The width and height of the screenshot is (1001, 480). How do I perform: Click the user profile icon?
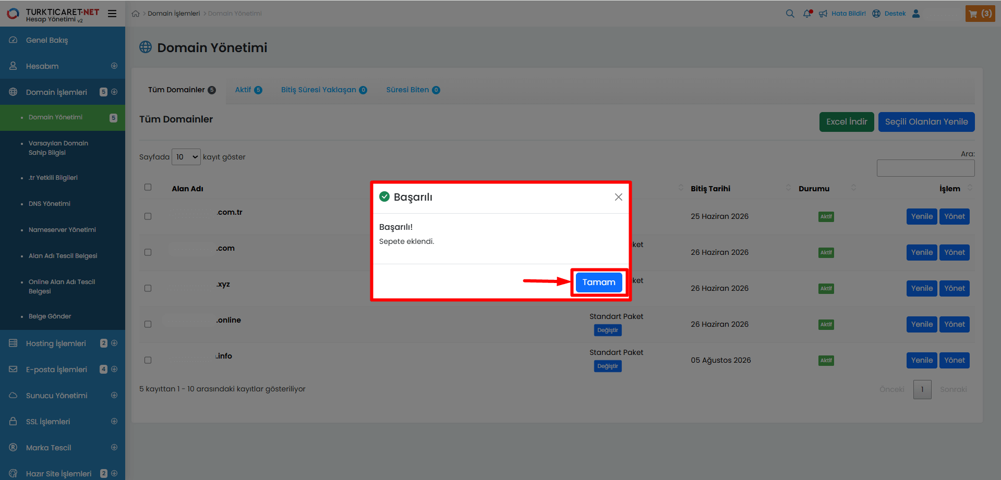(916, 14)
